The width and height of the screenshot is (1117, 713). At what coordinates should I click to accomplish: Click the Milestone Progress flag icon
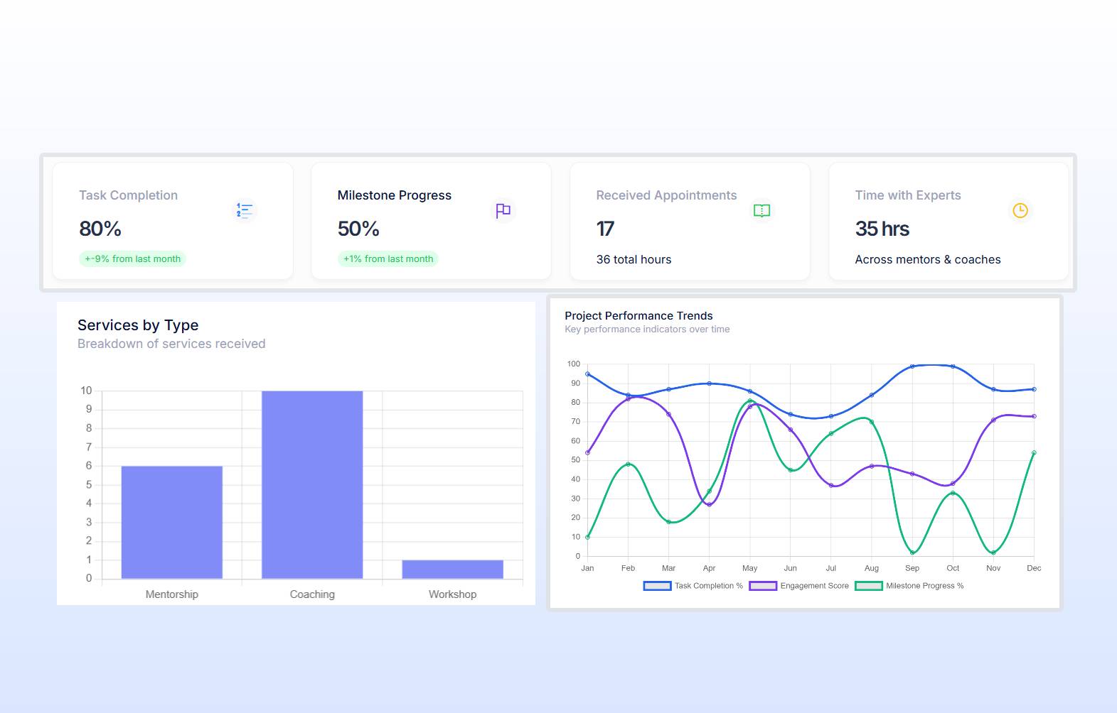tap(503, 210)
